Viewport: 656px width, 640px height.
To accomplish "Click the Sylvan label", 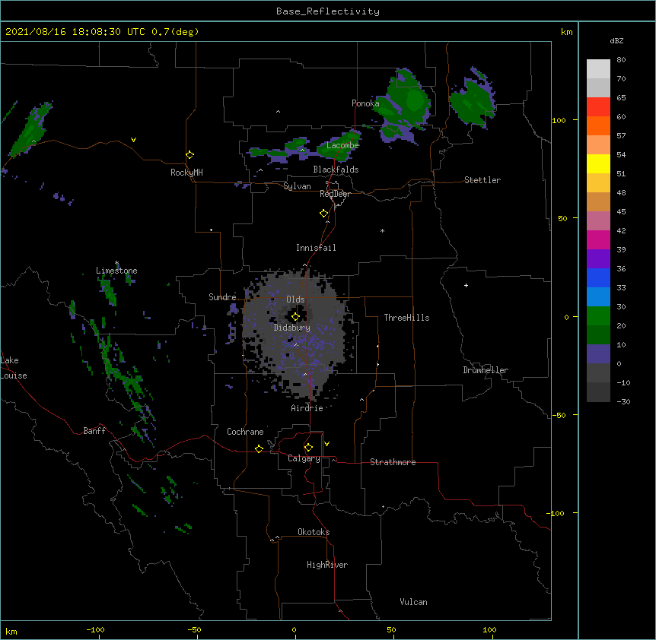I will [297, 186].
